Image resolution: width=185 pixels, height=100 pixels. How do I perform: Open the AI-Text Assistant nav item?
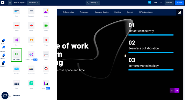click(146, 12)
